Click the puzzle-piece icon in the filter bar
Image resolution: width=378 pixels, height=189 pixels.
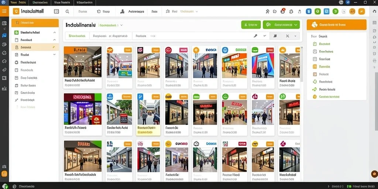point(275,36)
